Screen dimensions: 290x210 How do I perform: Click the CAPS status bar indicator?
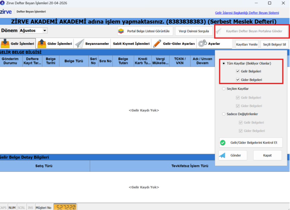point(3,208)
